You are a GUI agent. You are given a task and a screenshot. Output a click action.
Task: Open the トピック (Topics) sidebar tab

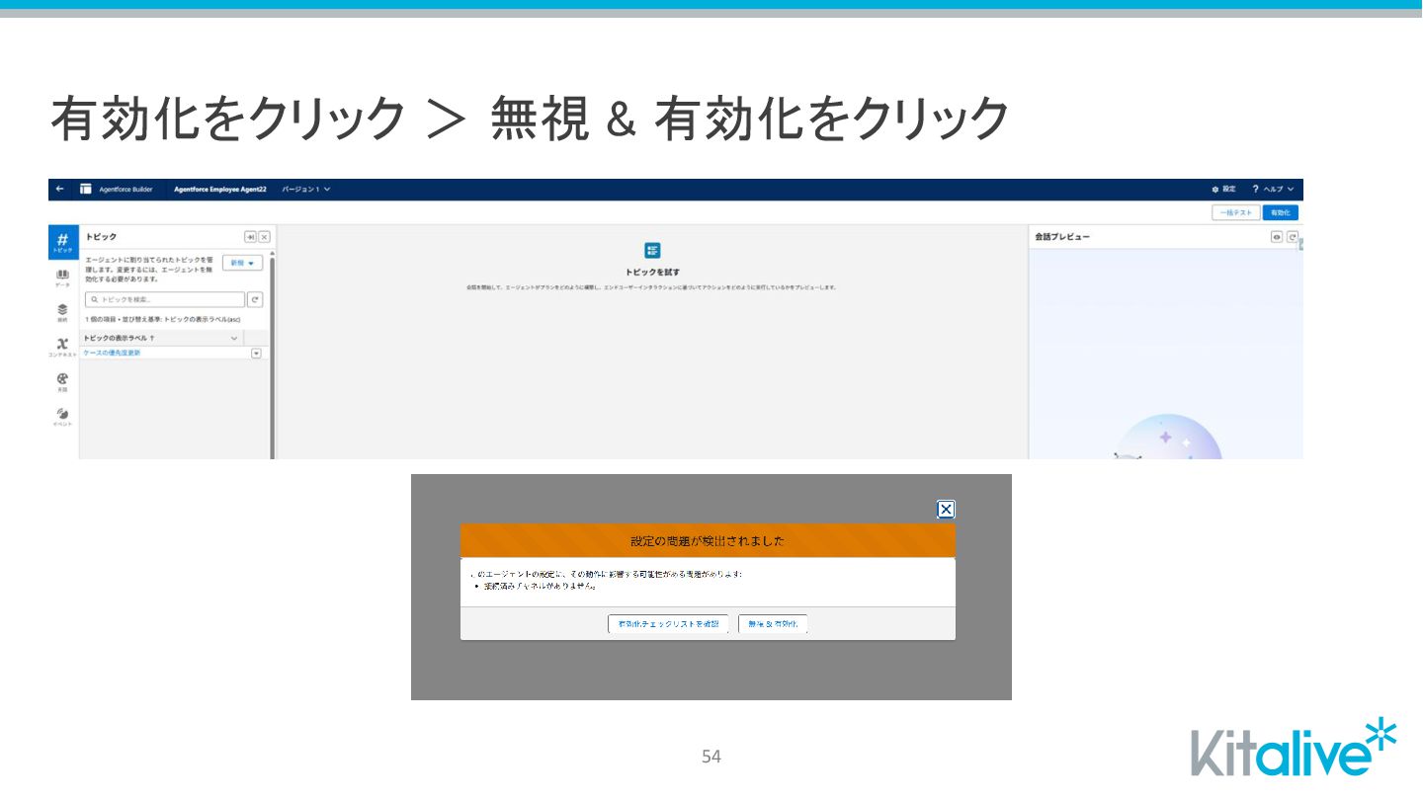[x=62, y=242]
